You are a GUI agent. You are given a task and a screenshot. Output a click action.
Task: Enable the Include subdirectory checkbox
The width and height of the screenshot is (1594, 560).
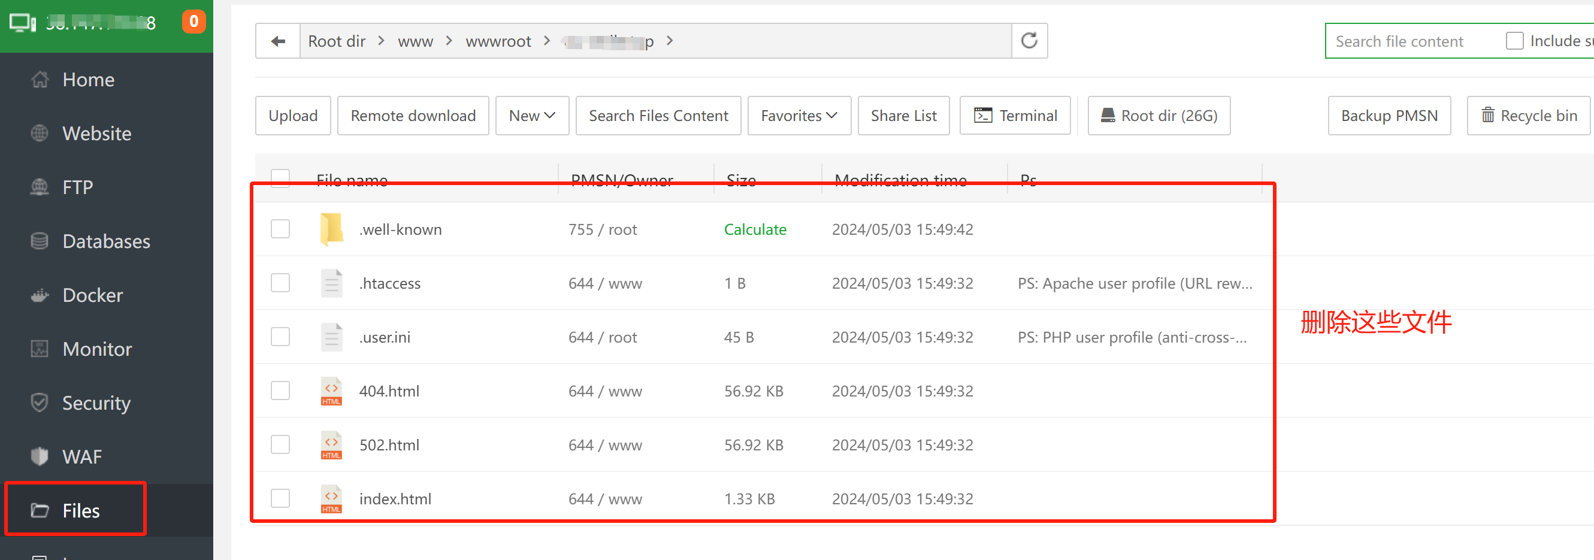[1515, 41]
